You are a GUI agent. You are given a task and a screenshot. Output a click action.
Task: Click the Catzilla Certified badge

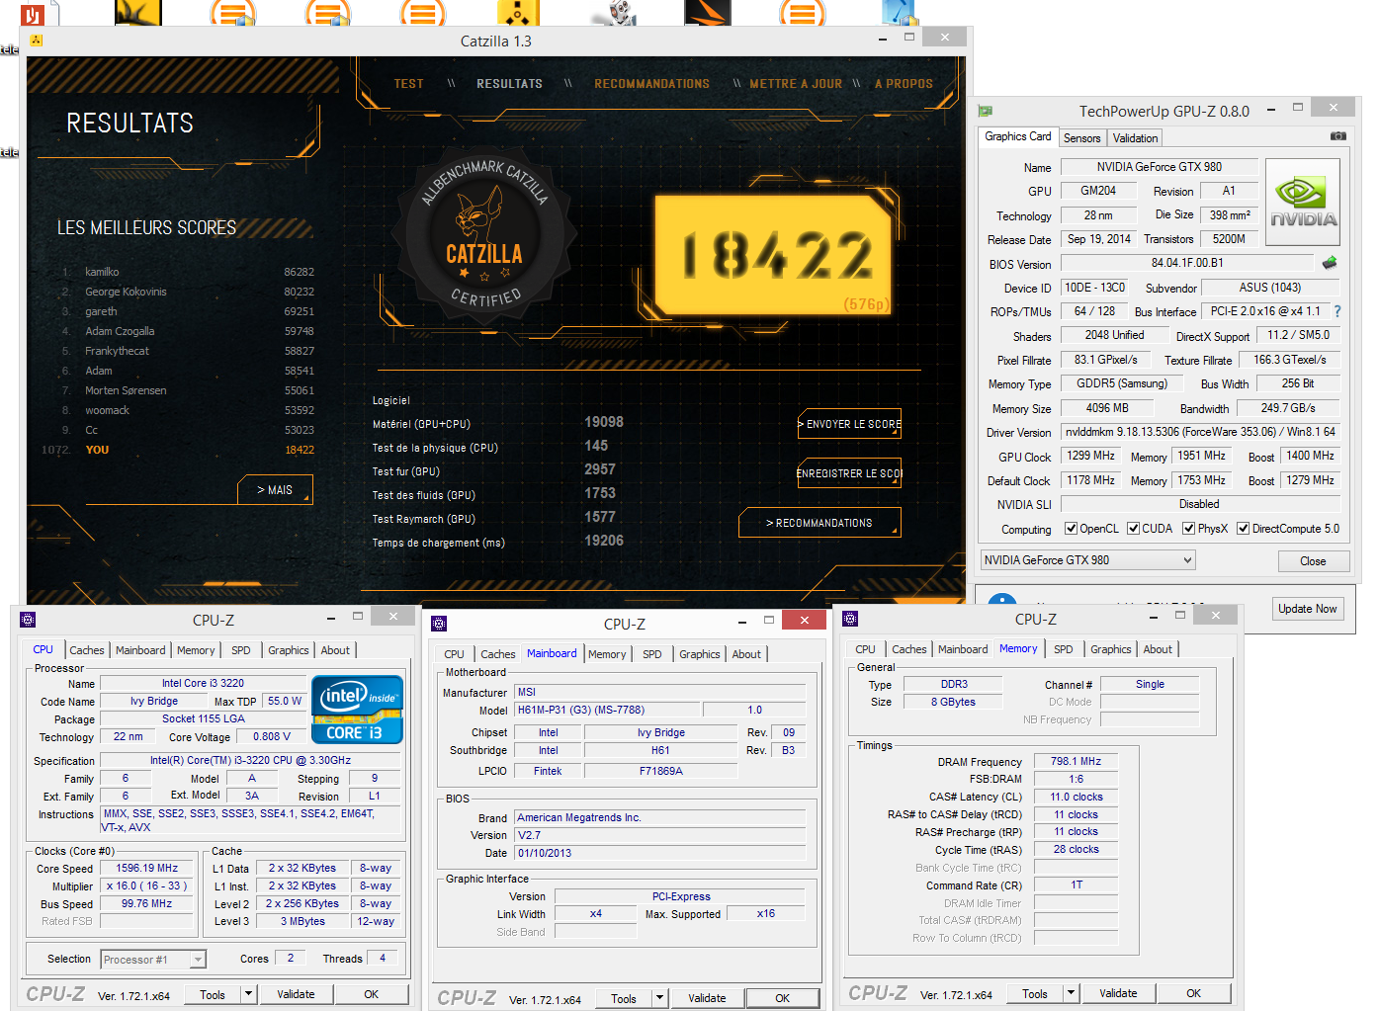coord(483,233)
